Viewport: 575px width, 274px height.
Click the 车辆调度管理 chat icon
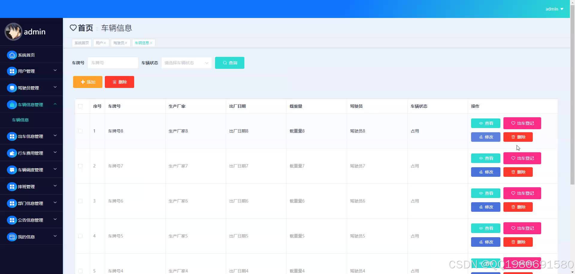click(x=12, y=170)
